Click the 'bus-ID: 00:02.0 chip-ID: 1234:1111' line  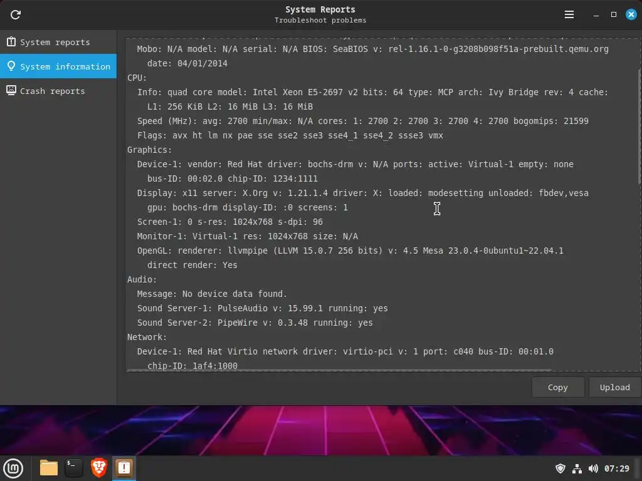(233, 178)
